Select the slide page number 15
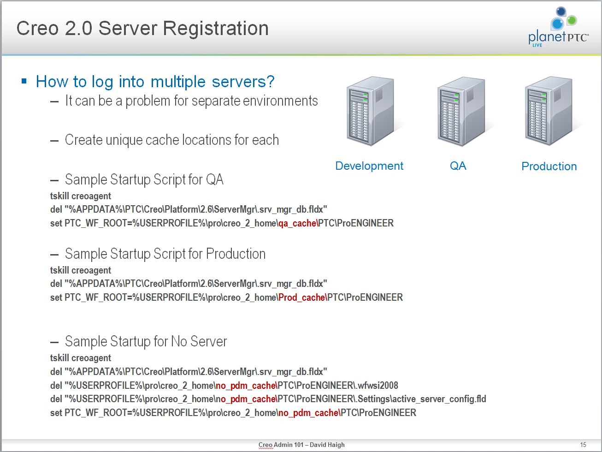Viewport: 602px width, 452px height. (x=583, y=445)
